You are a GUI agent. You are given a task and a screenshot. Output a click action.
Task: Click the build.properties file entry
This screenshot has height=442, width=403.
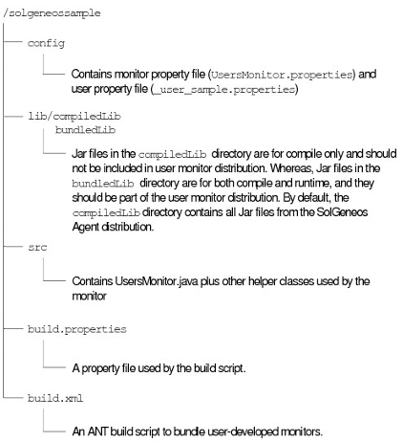[x=77, y=329]
